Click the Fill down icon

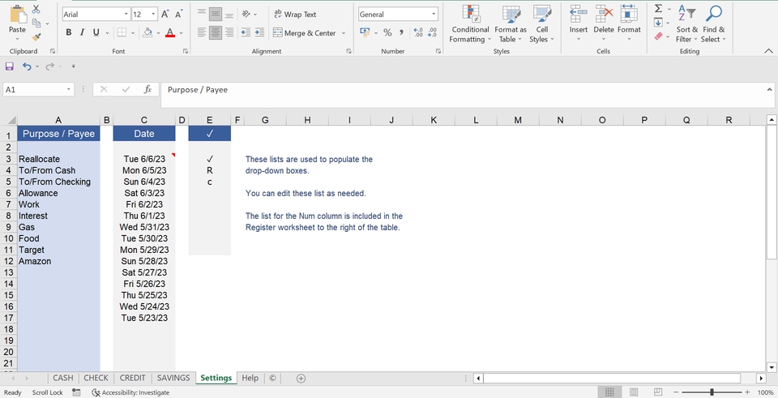coord(658,23)
